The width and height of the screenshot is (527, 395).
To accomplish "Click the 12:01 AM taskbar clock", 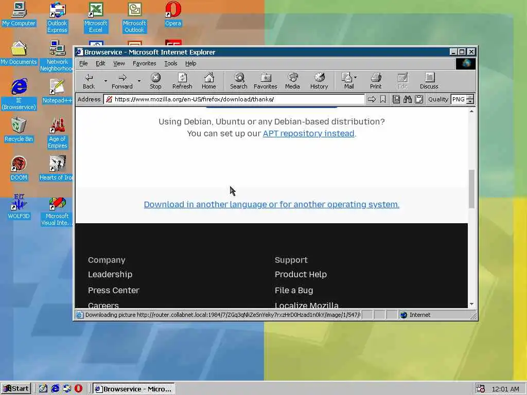I will [x=505, y=389].
